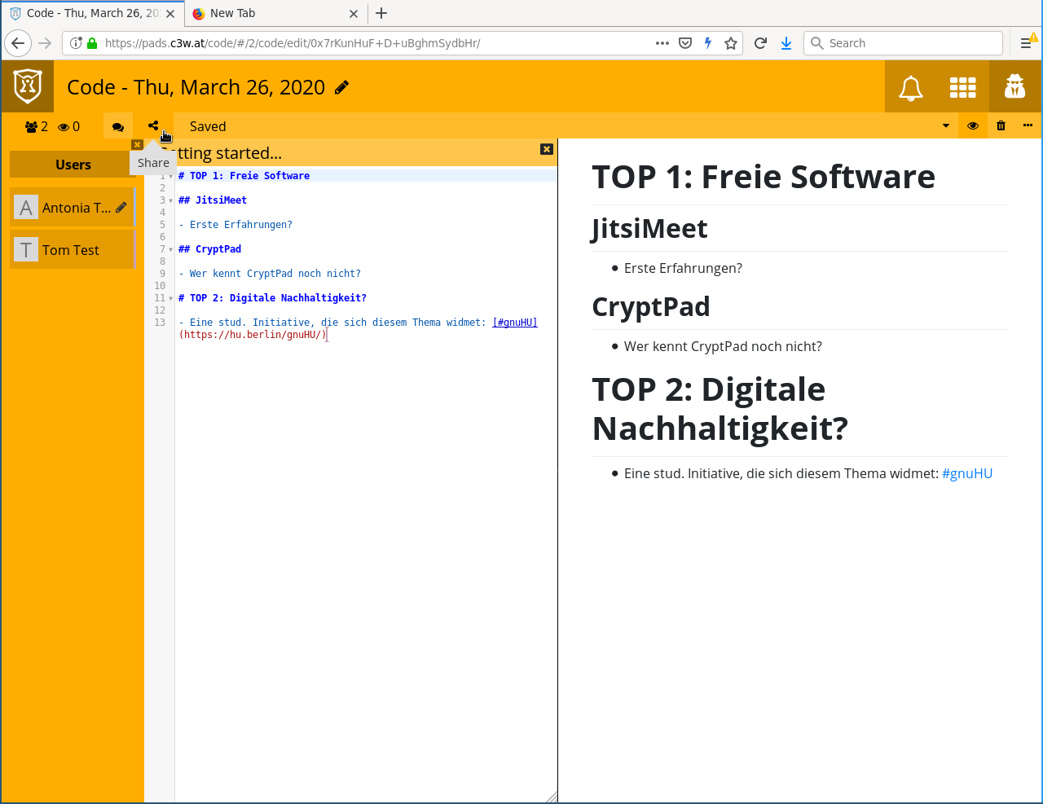Click the Saved status text
Image resolution: width=1043 pixels, height=804 pixels.
coord(208,126)
